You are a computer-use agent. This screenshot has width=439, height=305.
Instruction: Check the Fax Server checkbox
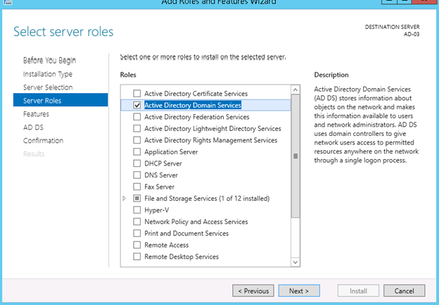[x=136, y=187]
